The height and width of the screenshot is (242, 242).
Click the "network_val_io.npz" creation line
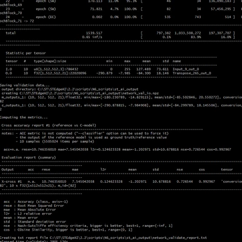[x=80, y=93]
